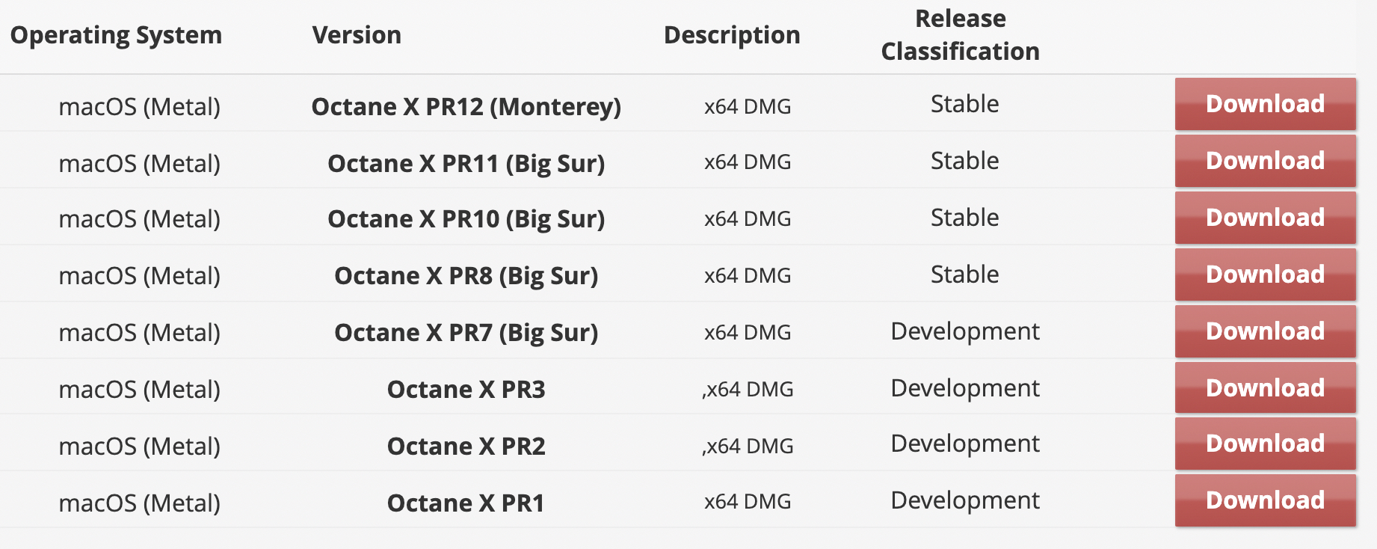Download the Octane X PR1 build
Image resolution: width=1377 pixels, height=549 pixels.
pos(1265,500)
